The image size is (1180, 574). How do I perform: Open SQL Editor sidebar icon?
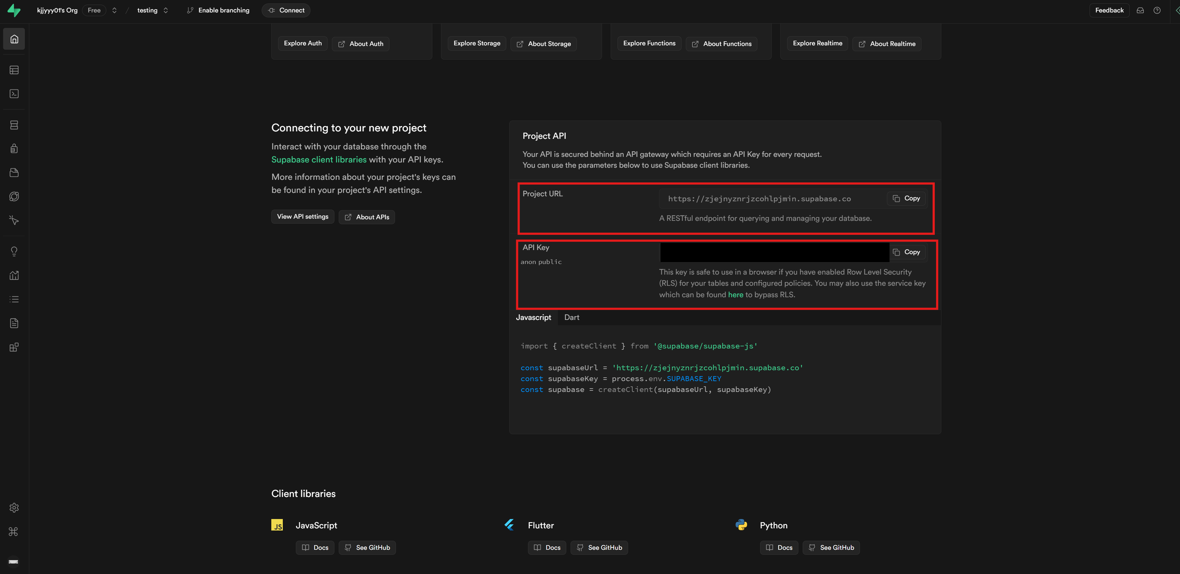pos(14,94)
